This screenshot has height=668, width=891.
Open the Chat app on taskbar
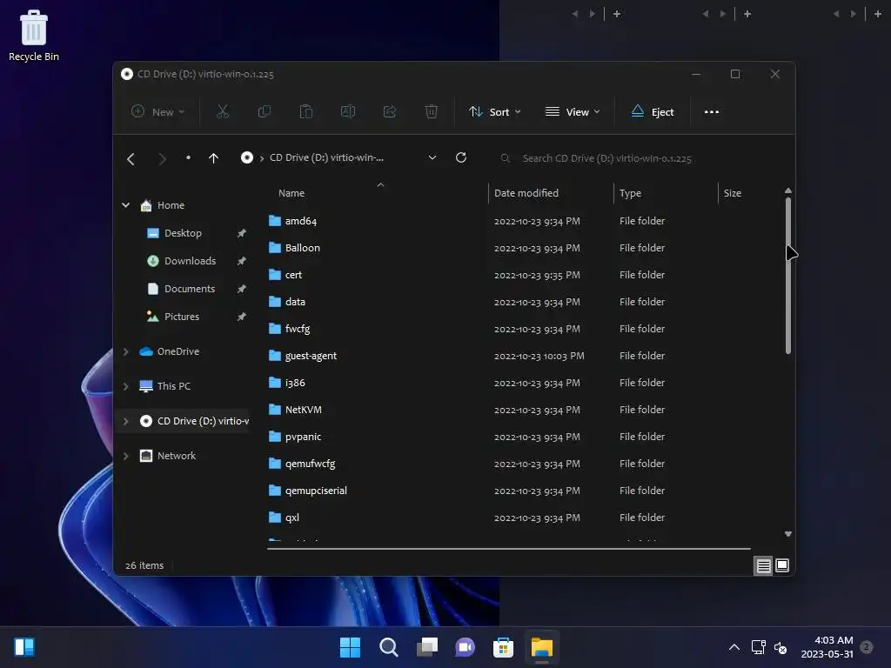(465, 647)
